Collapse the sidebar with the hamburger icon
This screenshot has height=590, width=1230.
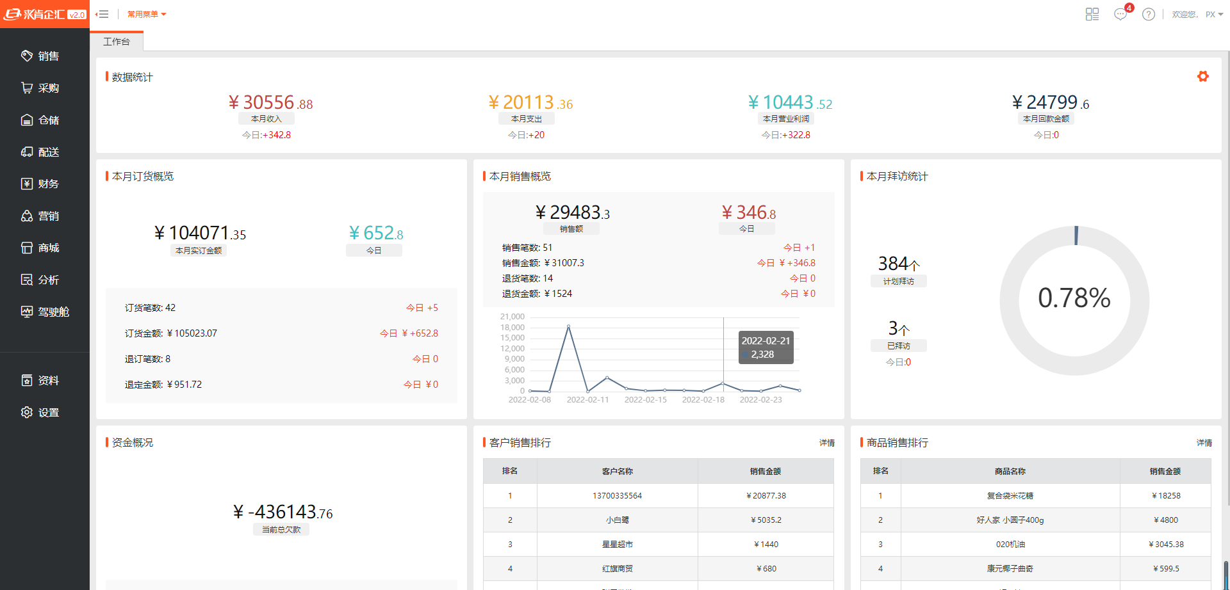point(102,14)
